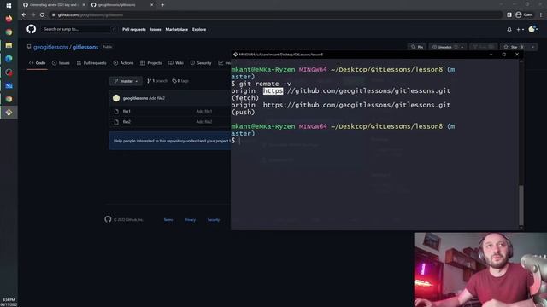The image size is (547, 307).
Task: Click the GitHub Octocat logo in header
Action: tap(31, 29)
